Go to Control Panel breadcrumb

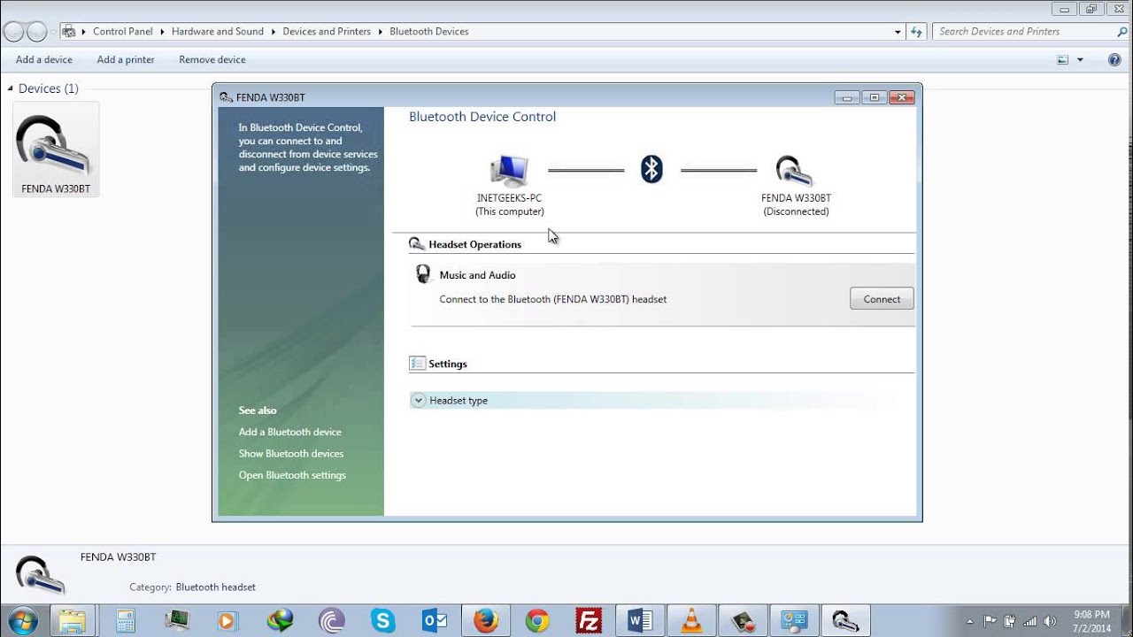coord(123,31)
